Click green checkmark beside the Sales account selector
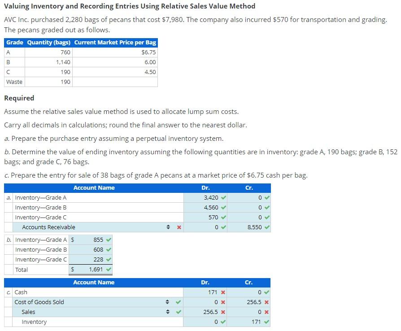The height and width of the screenshot is (331, 401). click(x=179, y=312)
